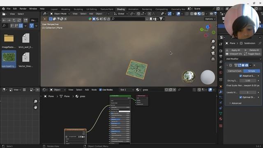Screen dimensions: 263x148
Task: Switch to the Layout workspace tab
Action: click(54, 9)
